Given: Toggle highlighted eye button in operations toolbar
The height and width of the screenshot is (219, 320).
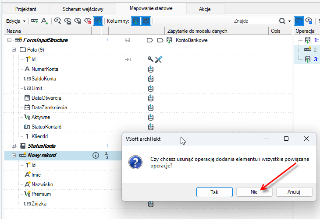Looking at the screenshot, I should click(x=299, y=21).
